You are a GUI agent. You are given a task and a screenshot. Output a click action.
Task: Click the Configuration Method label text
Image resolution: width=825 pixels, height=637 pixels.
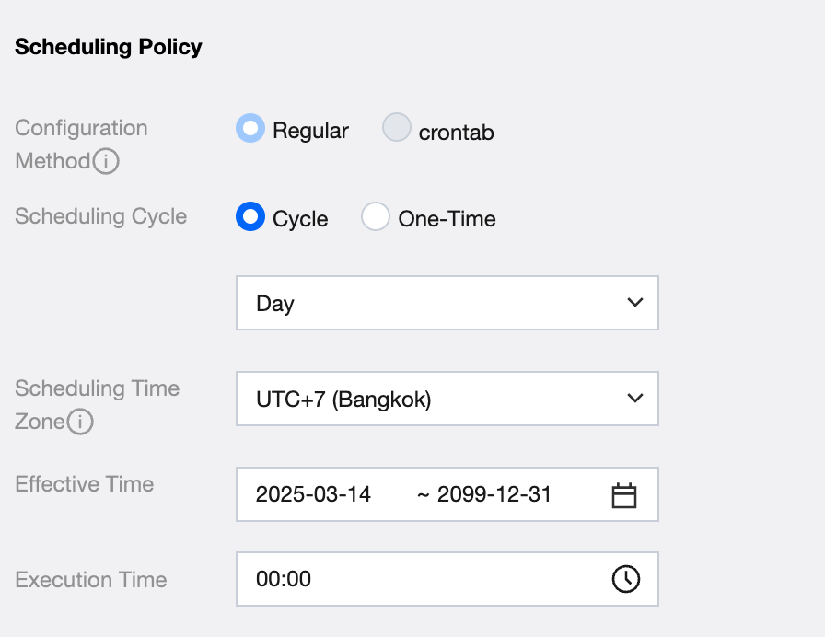[x=81, y=129]
